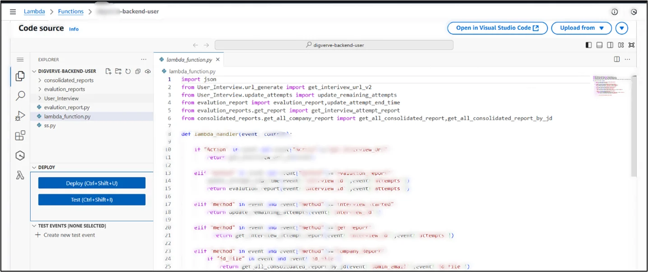Image resolution: width=648 pixels, height=272 pixels.
Task: Open the round dropdown arrow button beside Upload from
Action: 622,28
